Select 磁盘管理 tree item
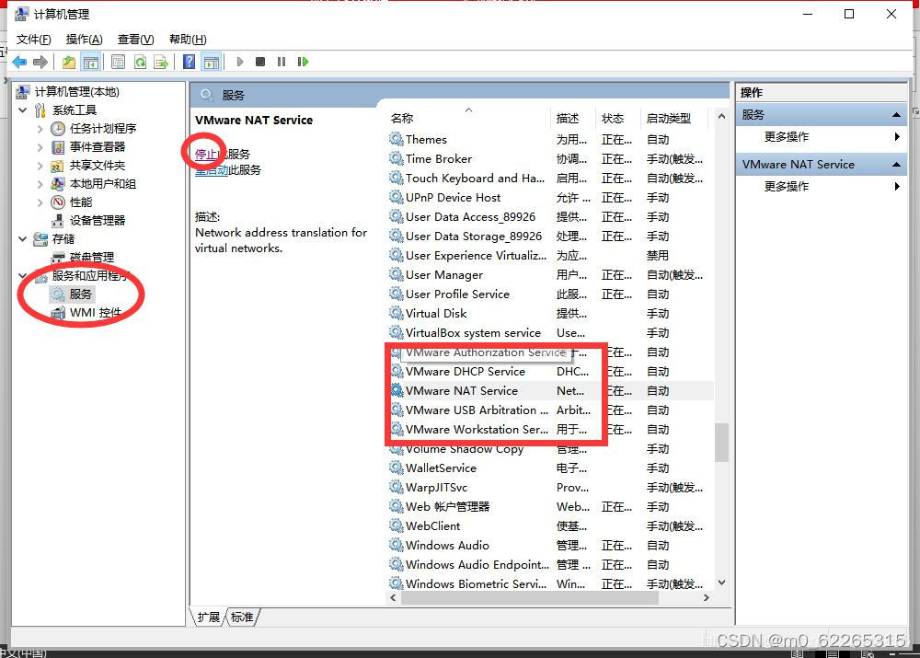920x658 pixels. click(x=91, y=257)
